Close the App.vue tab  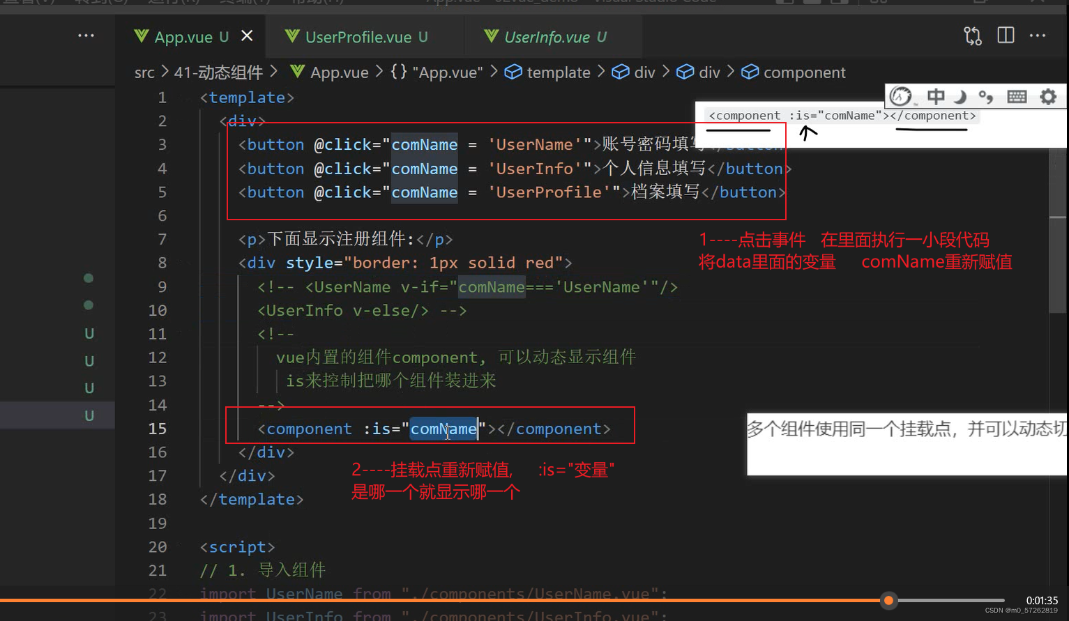[247, 36]
